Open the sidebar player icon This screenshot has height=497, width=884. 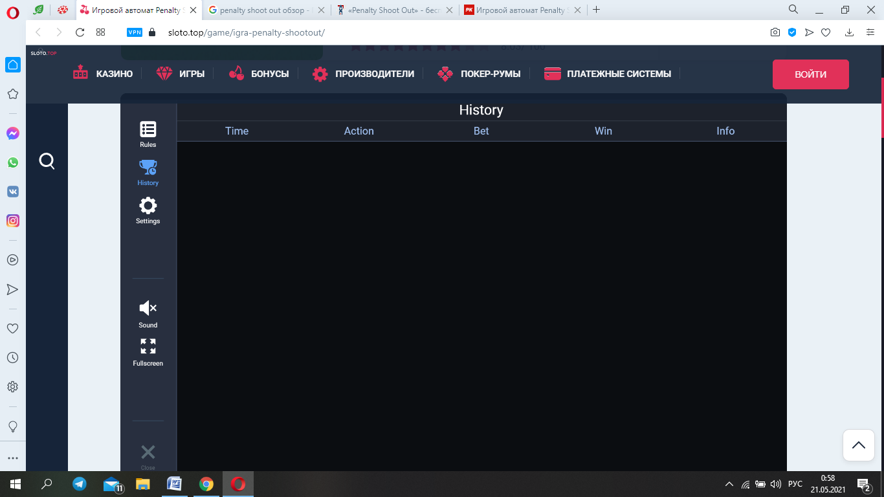pyautogui.click(x=12, y=260)
